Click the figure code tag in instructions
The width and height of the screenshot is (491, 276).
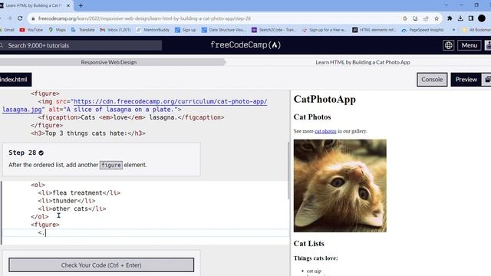coord(110,165)
